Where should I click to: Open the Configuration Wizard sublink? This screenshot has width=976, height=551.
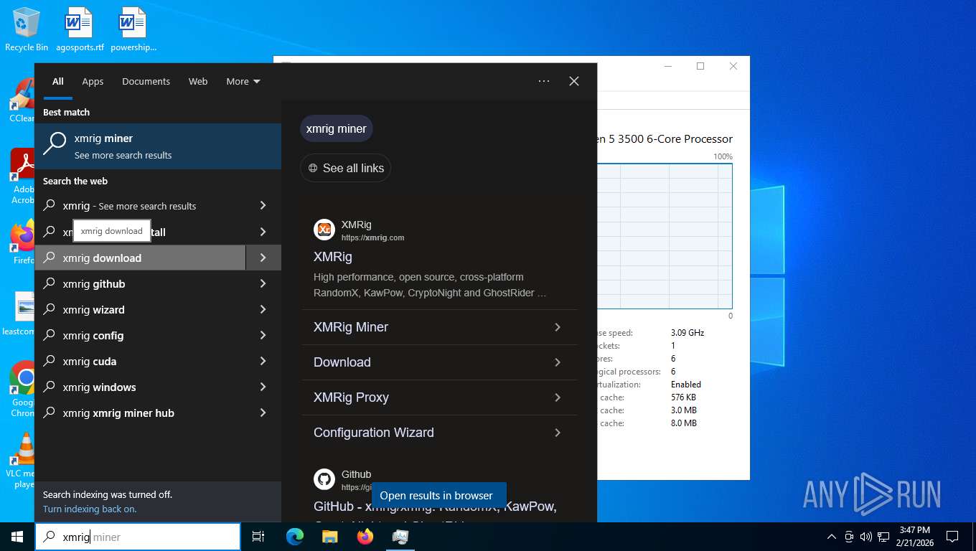(x=439, y=433)
